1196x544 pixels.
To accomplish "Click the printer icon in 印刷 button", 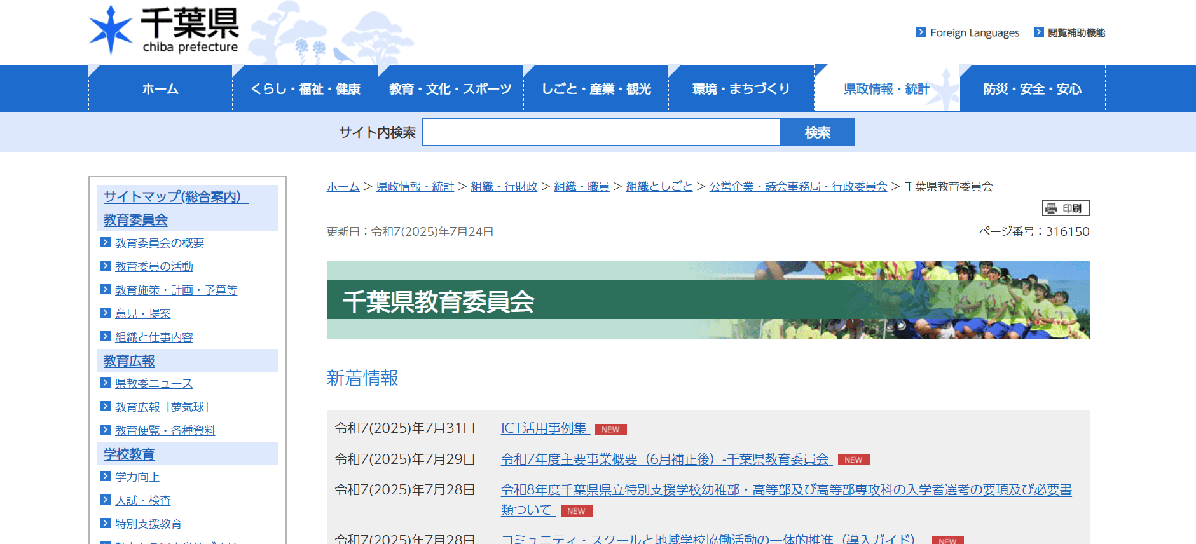I will tap(1052, 208).
